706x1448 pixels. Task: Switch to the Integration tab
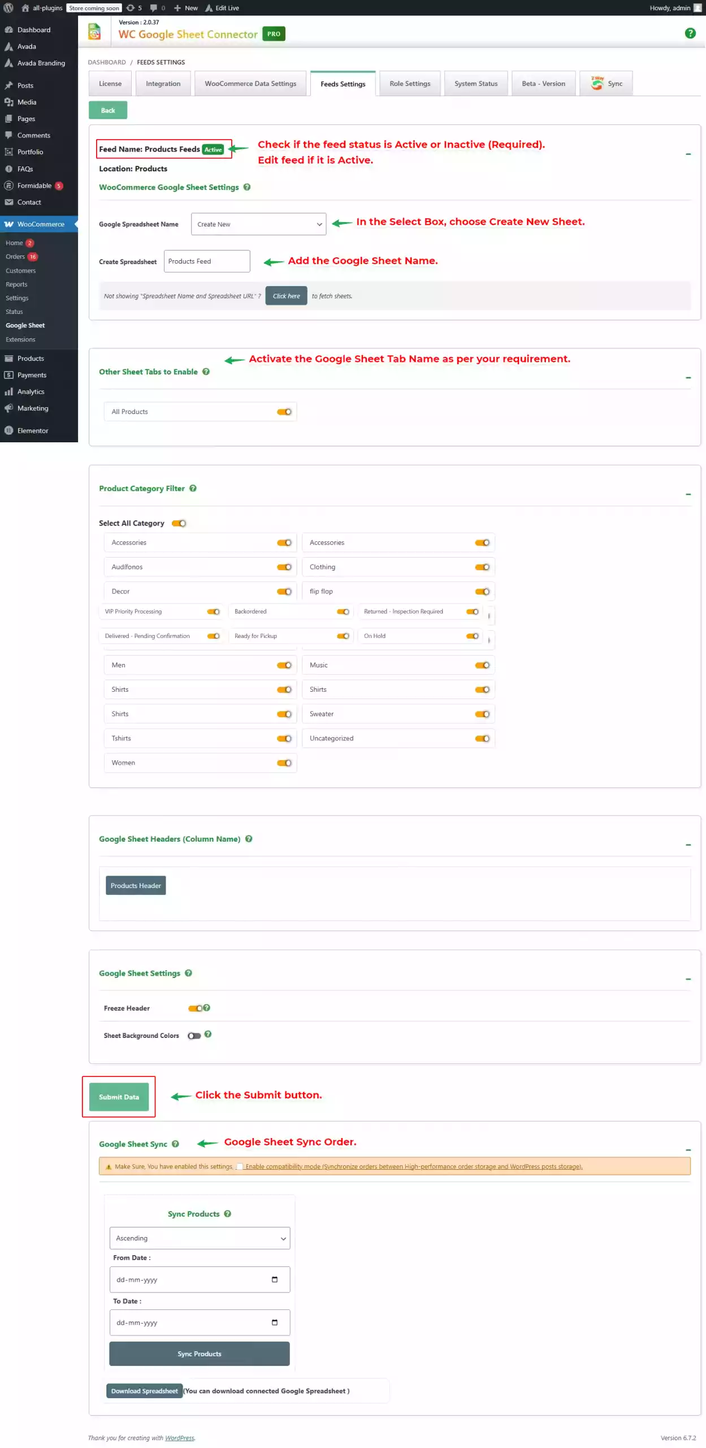pyautogui.click(x=163, y=84)
